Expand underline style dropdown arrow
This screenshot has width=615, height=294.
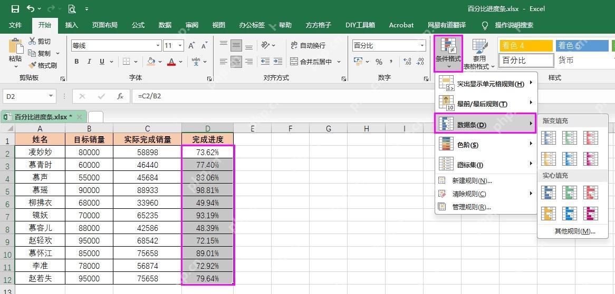tap(111, 62)
